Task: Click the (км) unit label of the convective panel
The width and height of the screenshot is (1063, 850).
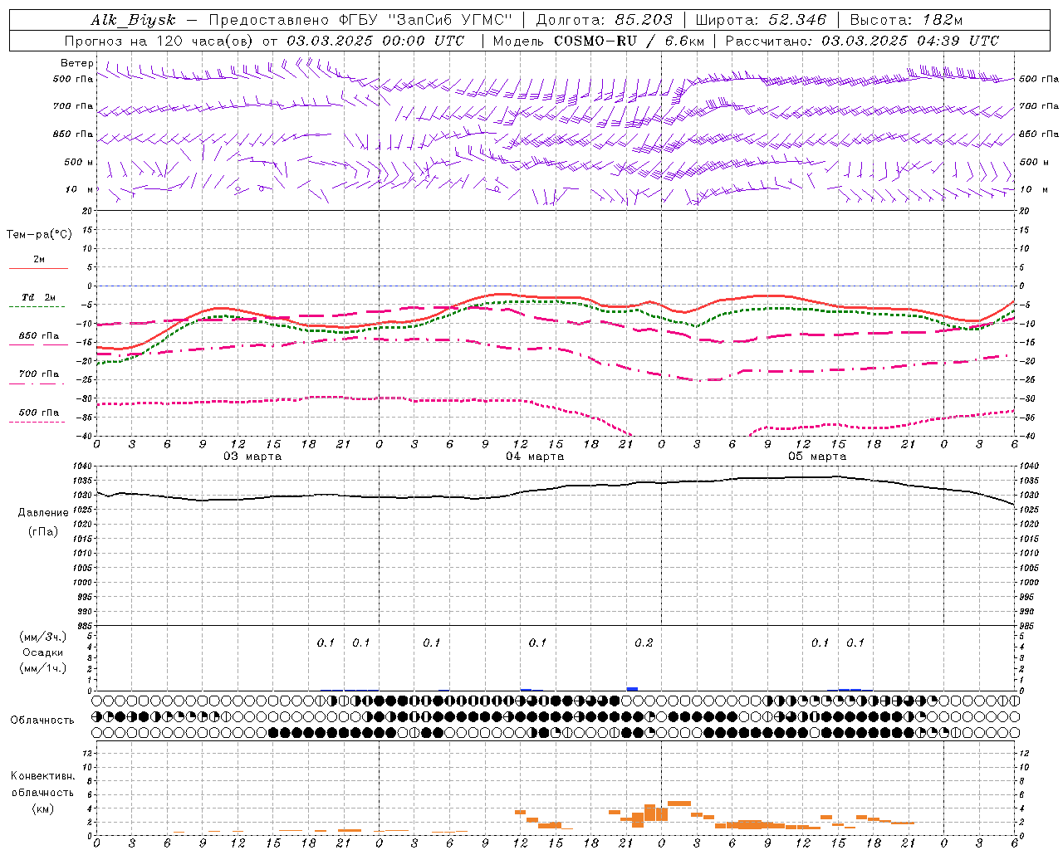Action: tap(43, 808)
